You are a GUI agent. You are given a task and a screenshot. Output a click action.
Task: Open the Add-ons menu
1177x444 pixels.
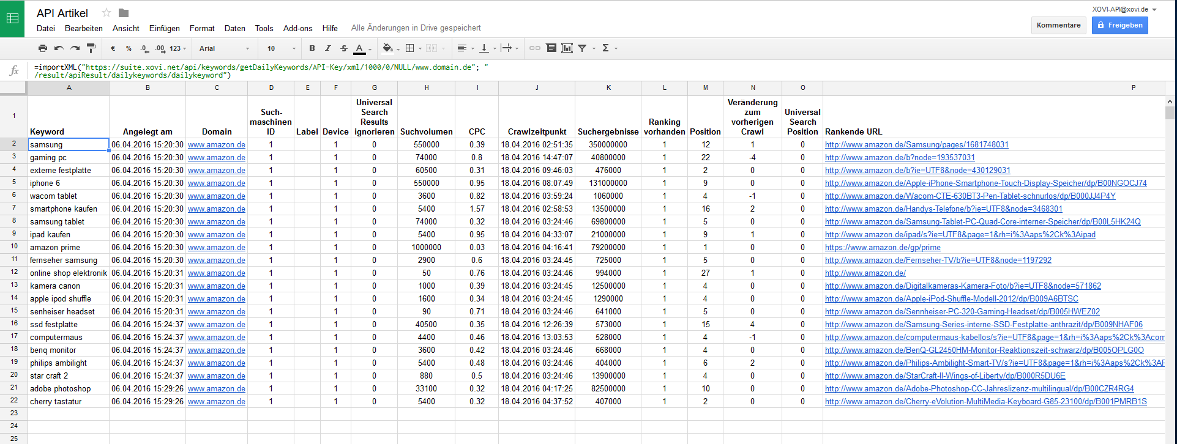(x=298, y=28)
